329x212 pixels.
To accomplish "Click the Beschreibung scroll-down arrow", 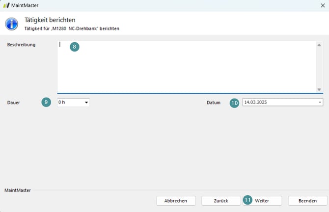I will click(x=319, y=89).
